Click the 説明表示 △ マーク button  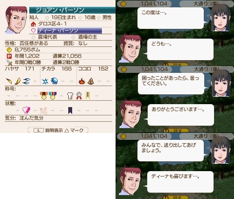pos(58,130)
